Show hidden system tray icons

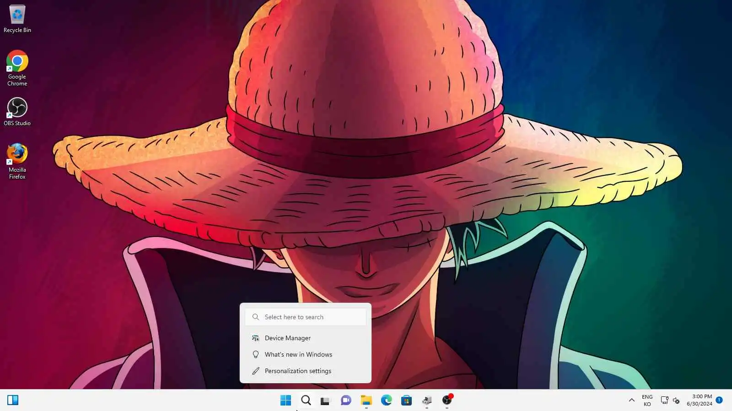pyautogui.click(x=632, y=400)
